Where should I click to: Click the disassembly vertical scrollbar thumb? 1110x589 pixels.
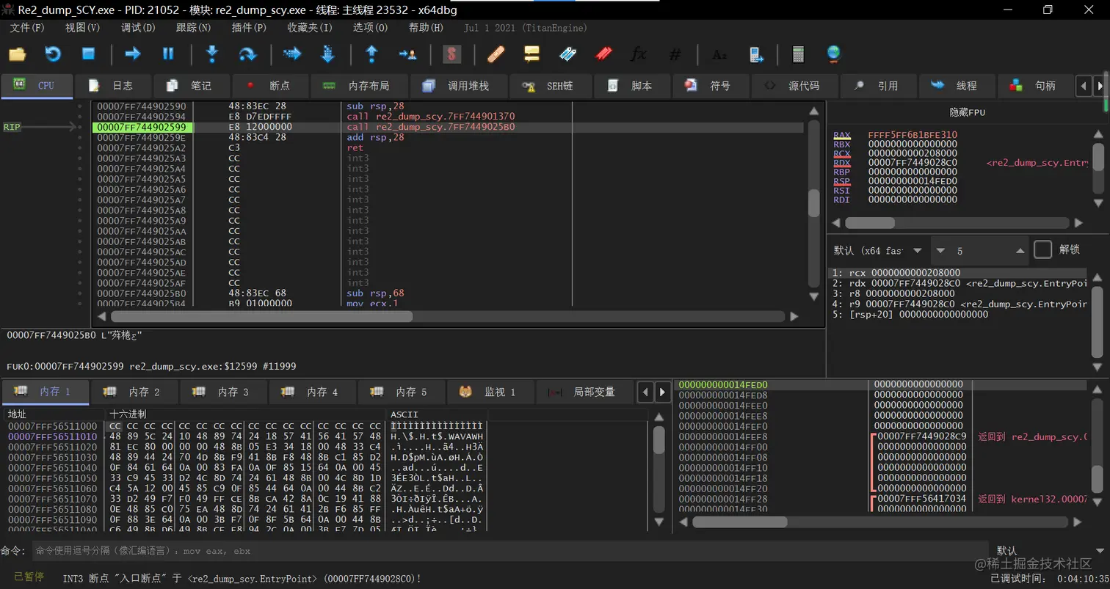click(x=813, y=203)
